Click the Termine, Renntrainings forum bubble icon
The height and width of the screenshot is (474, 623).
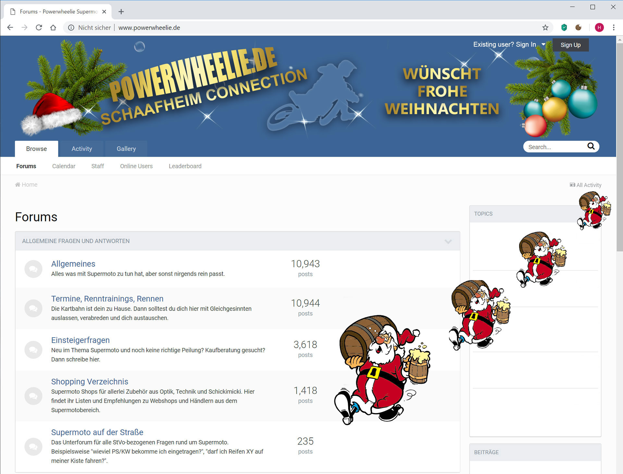click(33, 308)
